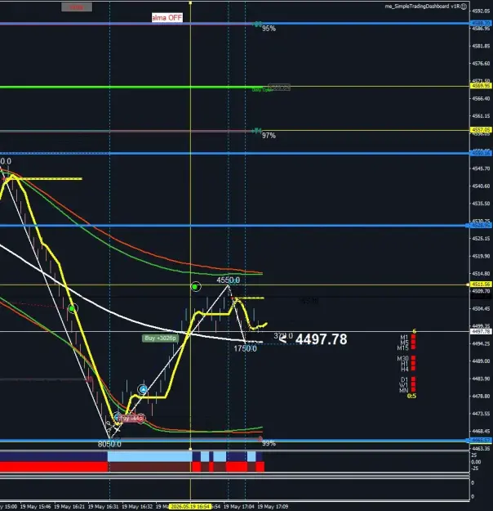Click the 4592.05 price axis label
Screen dimensions: 493x511
(x=481, y=11)
